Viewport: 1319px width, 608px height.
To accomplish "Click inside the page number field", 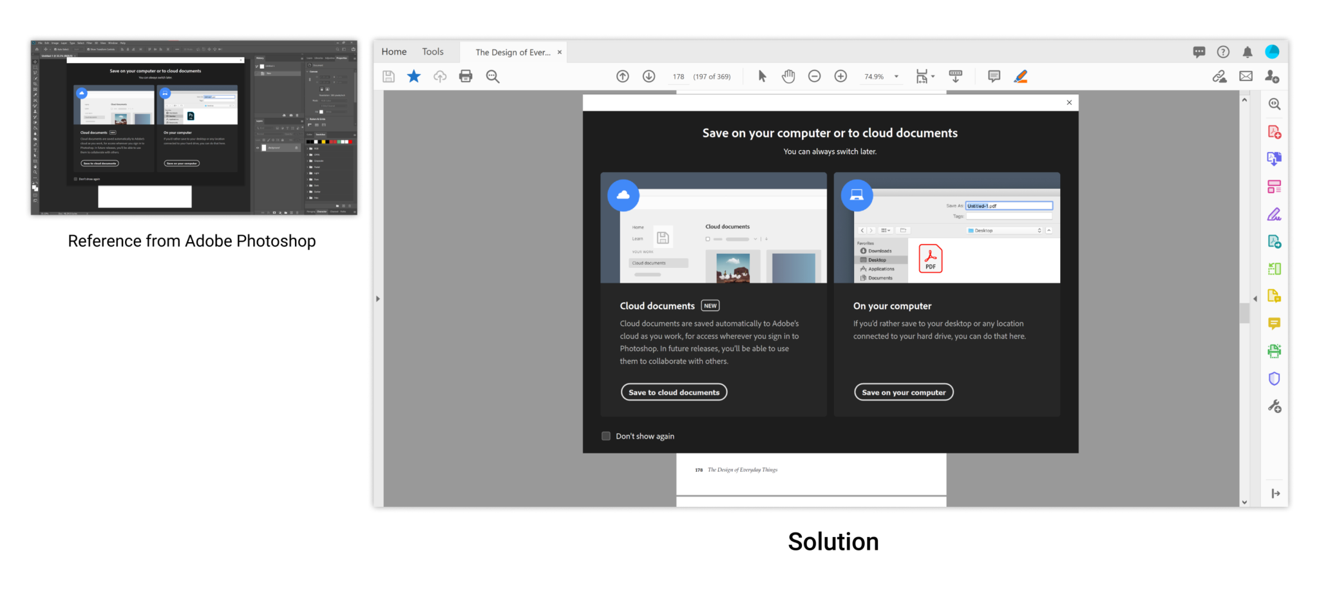I will click(678, 76).
